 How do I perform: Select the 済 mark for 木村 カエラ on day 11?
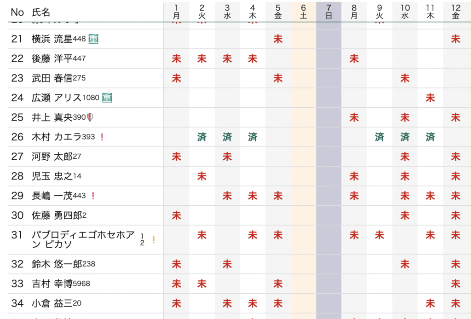[x=430, y=137]
